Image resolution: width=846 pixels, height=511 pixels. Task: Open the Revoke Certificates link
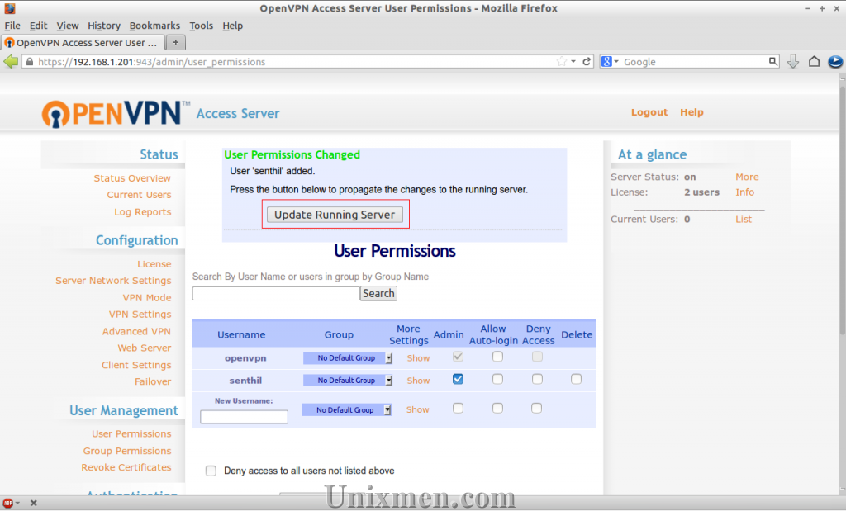(x=126, y=467)
